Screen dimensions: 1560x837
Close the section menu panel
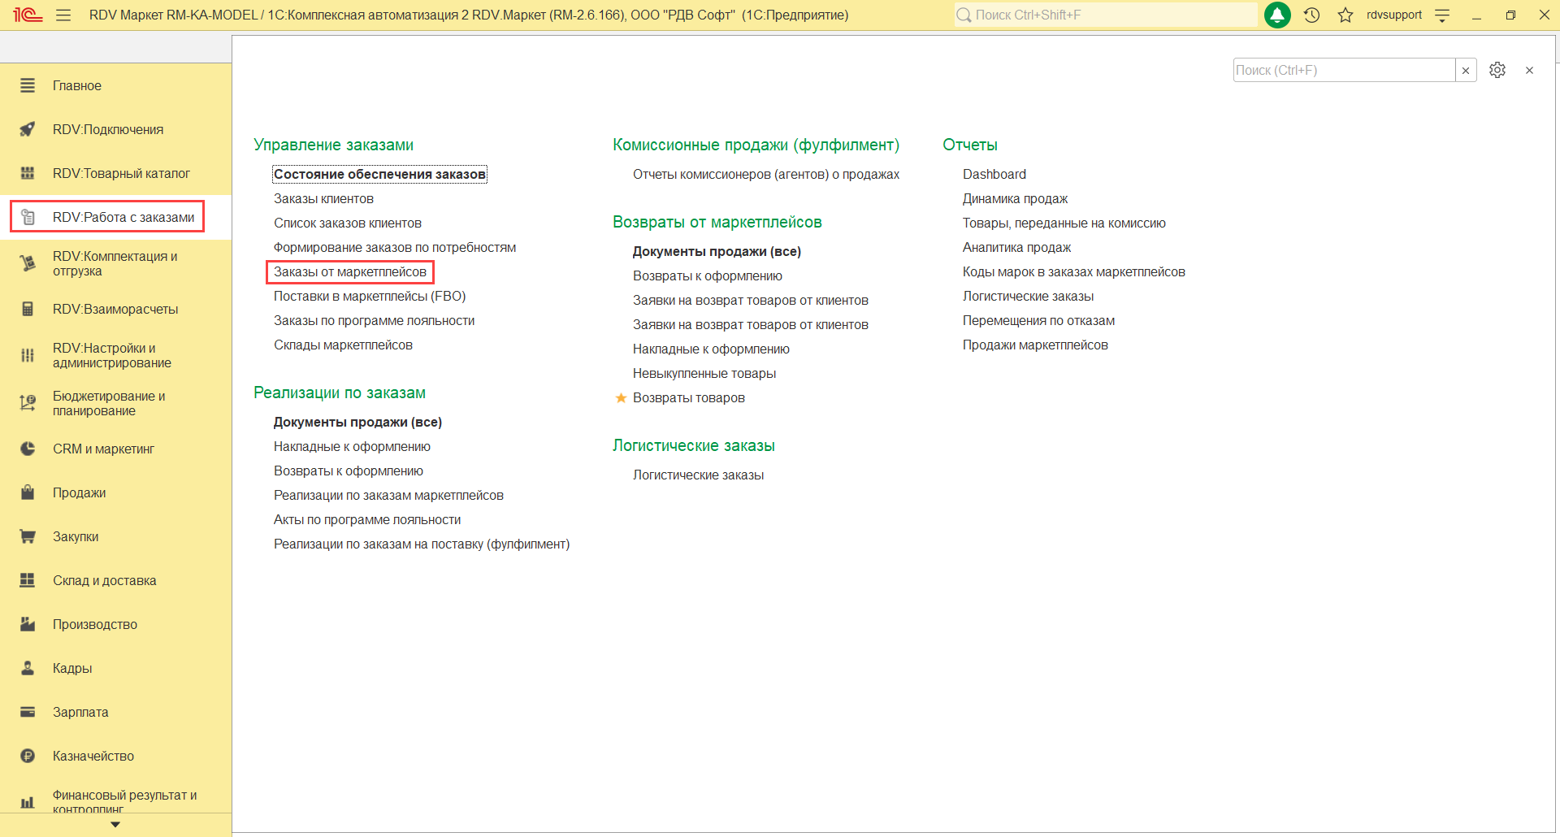[1529, 71]
